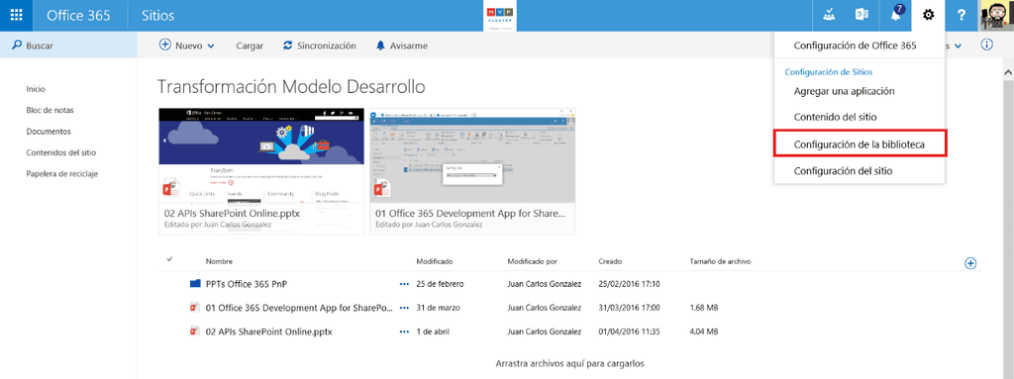Click the Cargar upload button
Viewport: 1014px width, 379px height.
tap(250, 46)
